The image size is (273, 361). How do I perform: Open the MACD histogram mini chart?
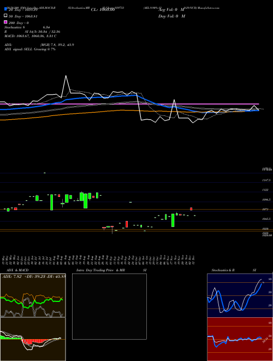click(33, 339)
